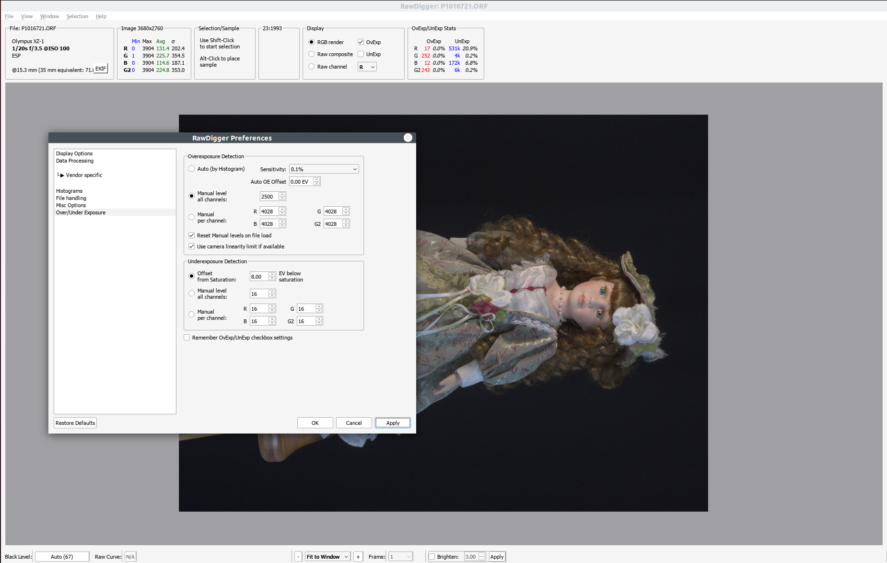Open the EXIF info button

(x=101, y=69)
